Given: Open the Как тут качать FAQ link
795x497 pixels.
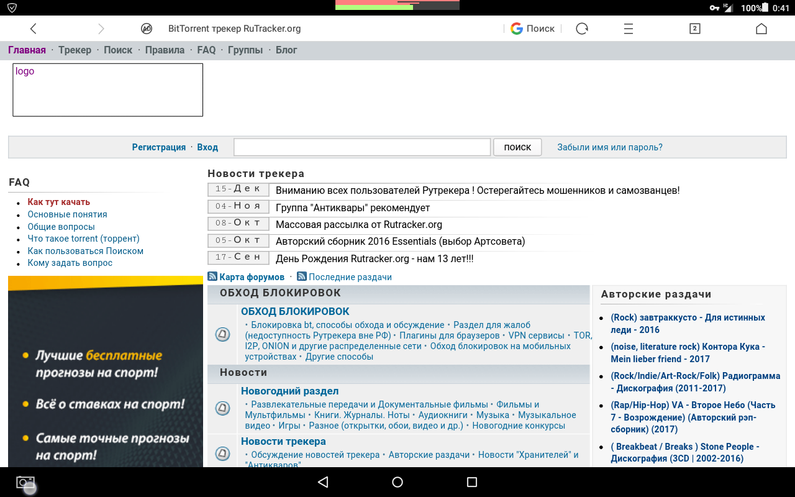Looking at the screenshot, I should coord(59,202).
